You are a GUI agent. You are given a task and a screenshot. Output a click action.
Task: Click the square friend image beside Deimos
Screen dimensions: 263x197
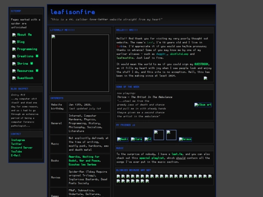171,135
